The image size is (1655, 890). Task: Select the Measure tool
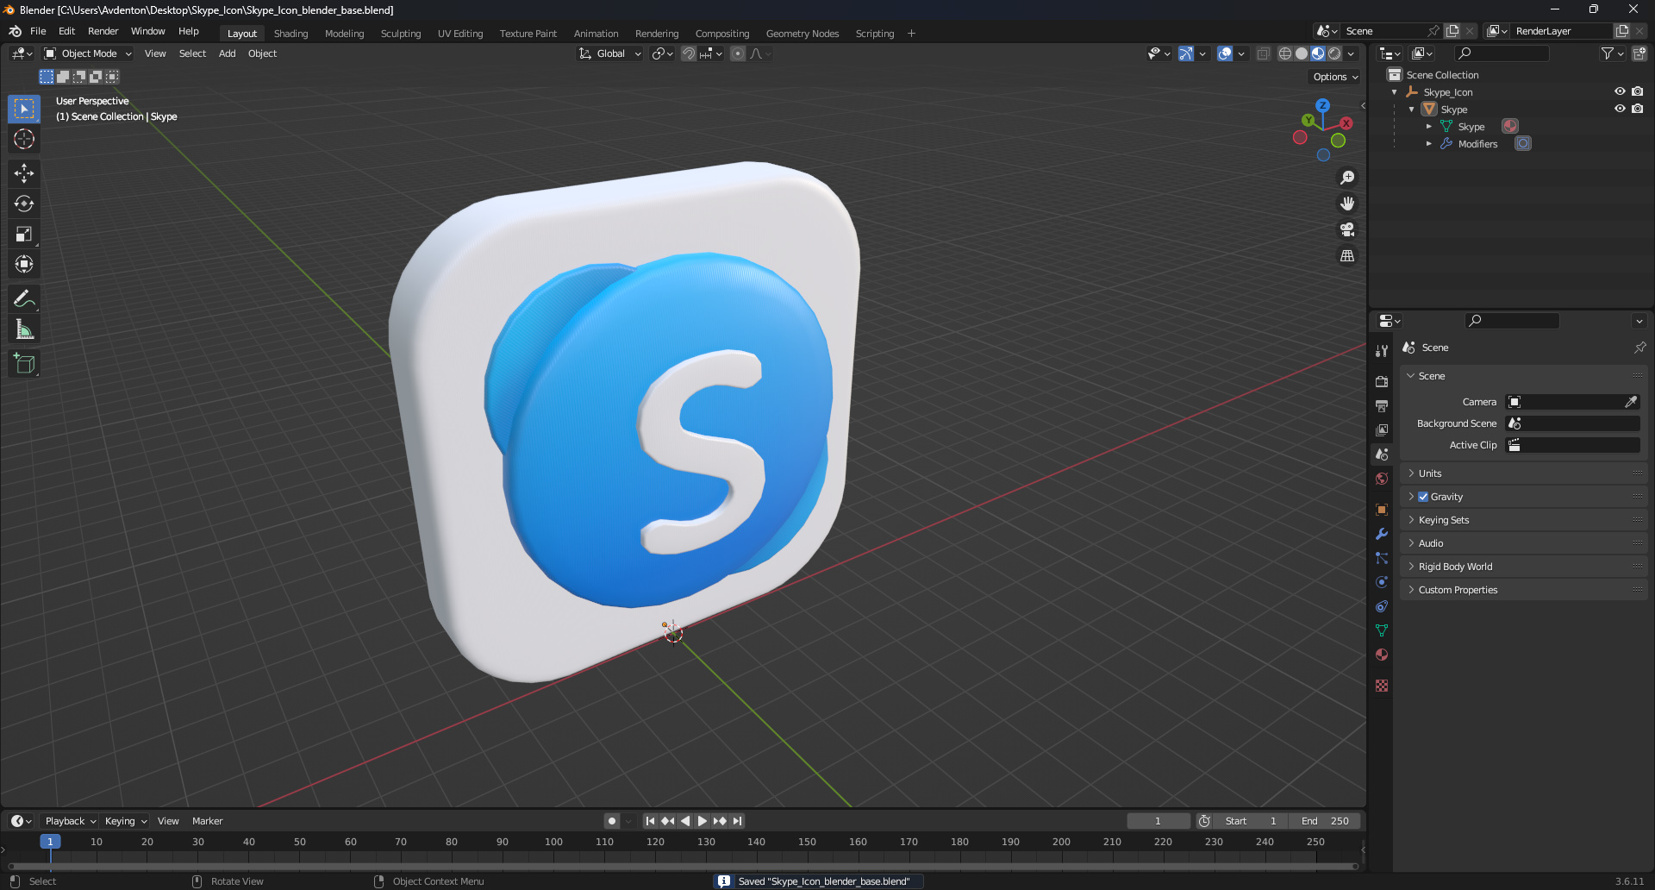pyautogui.click(x=24, y=329)
